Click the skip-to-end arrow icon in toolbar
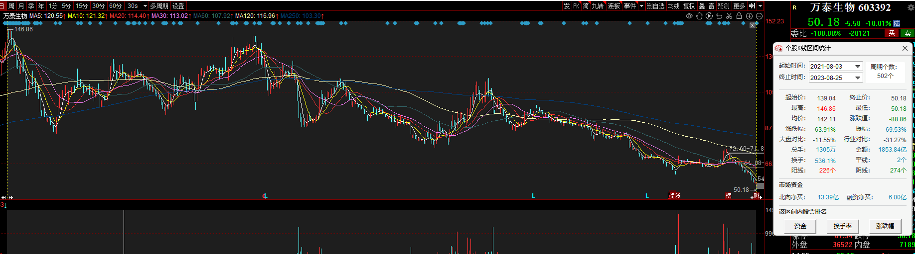This screenshot has height=254, width=915. (x=752, y=6)
